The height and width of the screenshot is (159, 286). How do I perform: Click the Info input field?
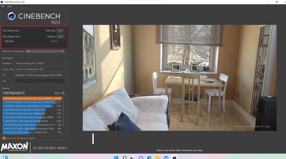click(40, 81)
